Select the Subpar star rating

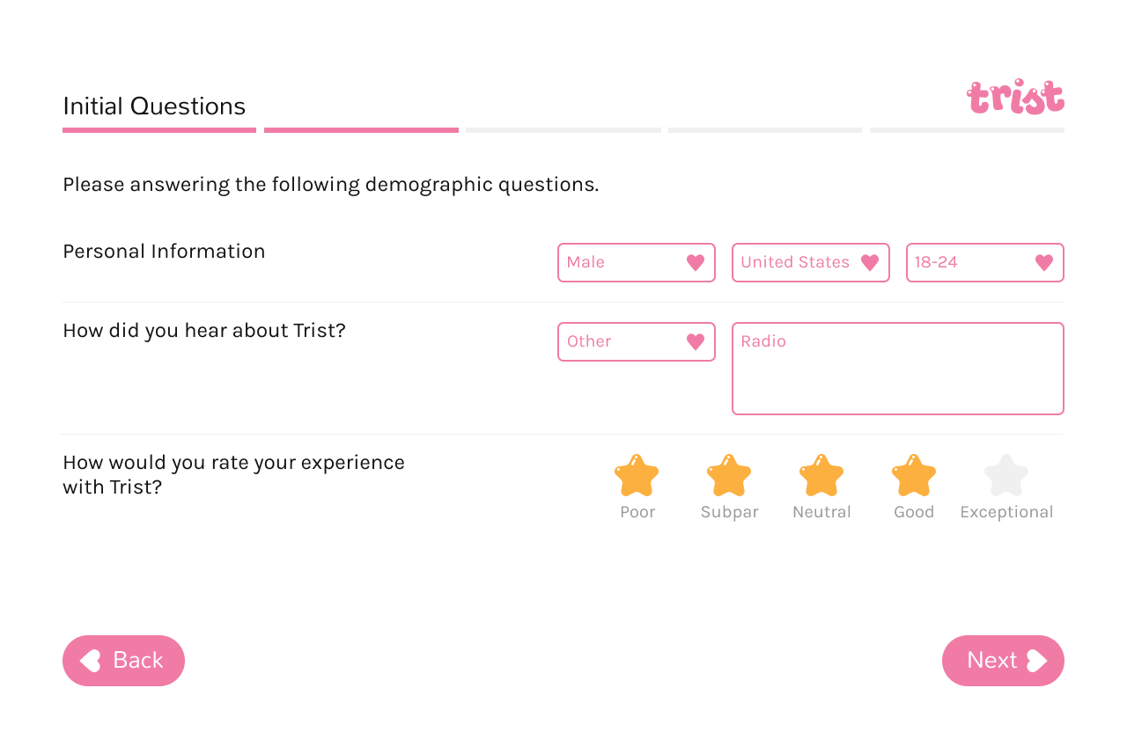point(729,475)
